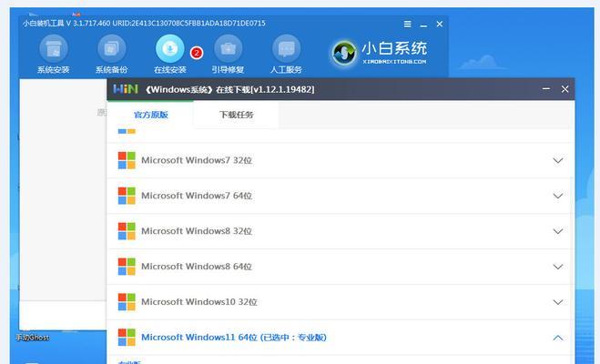The height and width of the screenshot is (364, 600).
Task: Click the Windows logo beside Windows8 64位
Action: point(127,267)
